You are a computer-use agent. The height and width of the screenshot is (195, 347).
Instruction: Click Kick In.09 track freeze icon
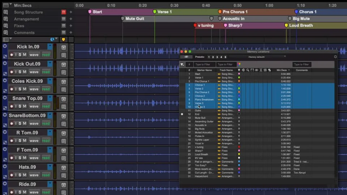pyautogui.click(x=64, y=48)
